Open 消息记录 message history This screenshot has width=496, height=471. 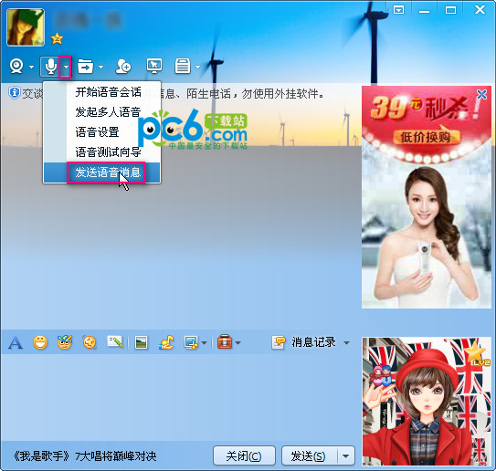tap(303, 342)
